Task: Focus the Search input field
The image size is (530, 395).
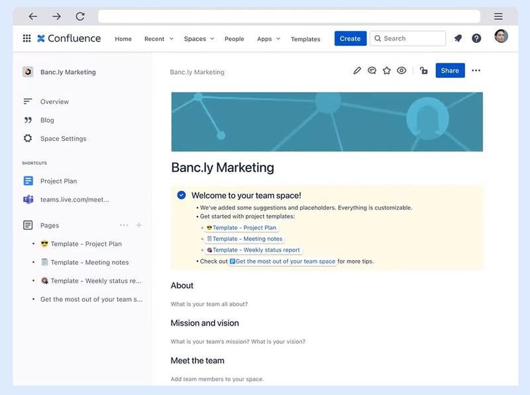Action: tap(407, 38)
